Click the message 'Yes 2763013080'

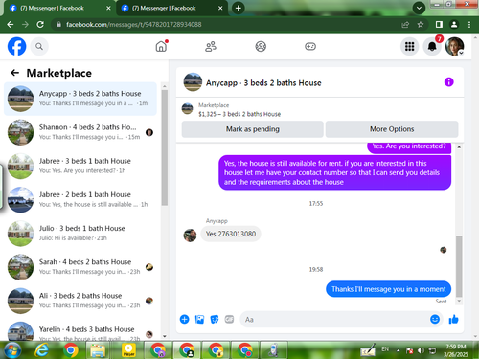pos(231,234)
